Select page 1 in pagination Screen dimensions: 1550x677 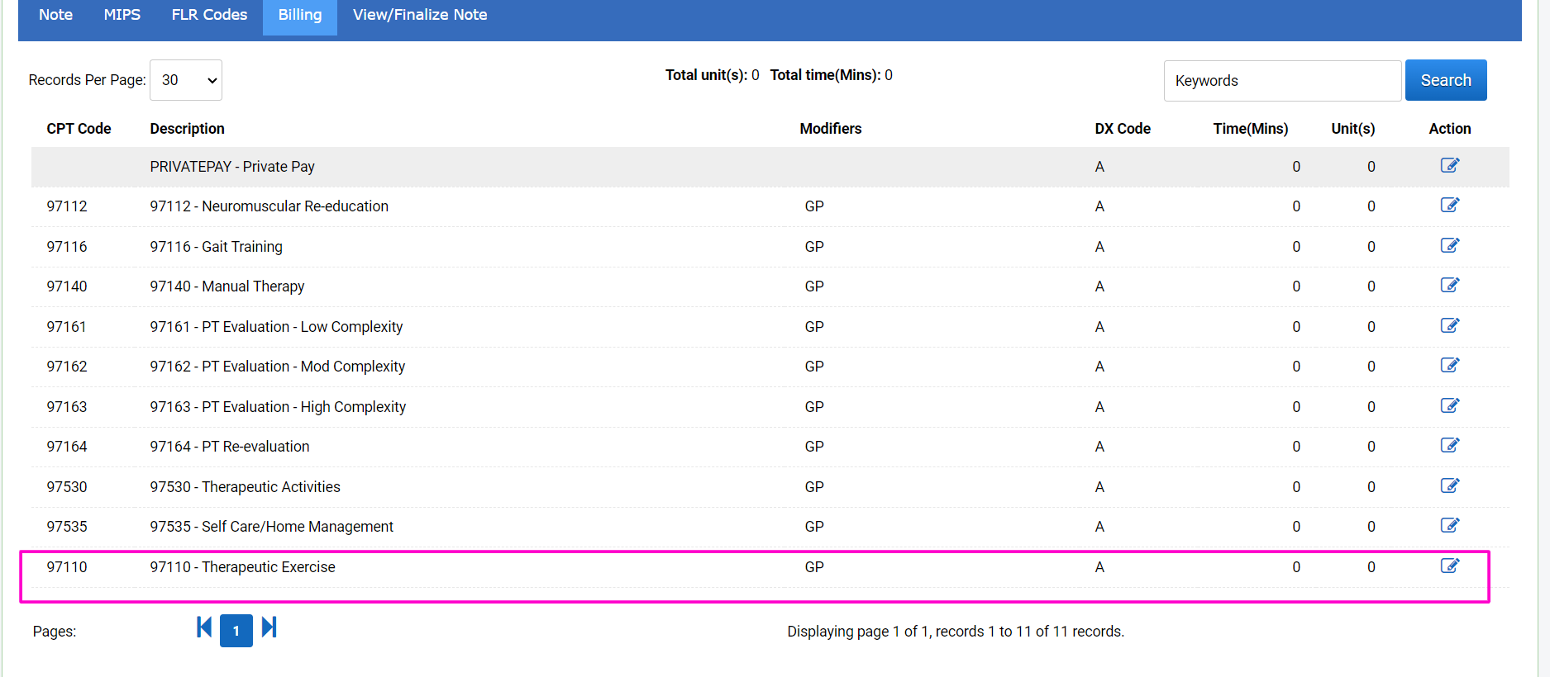tap(236, 632)
